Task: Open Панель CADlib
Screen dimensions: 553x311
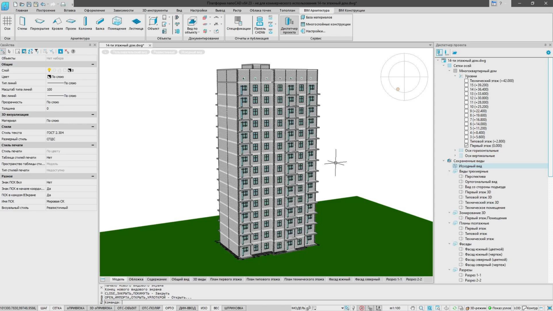Action: [x=260, y=25]
